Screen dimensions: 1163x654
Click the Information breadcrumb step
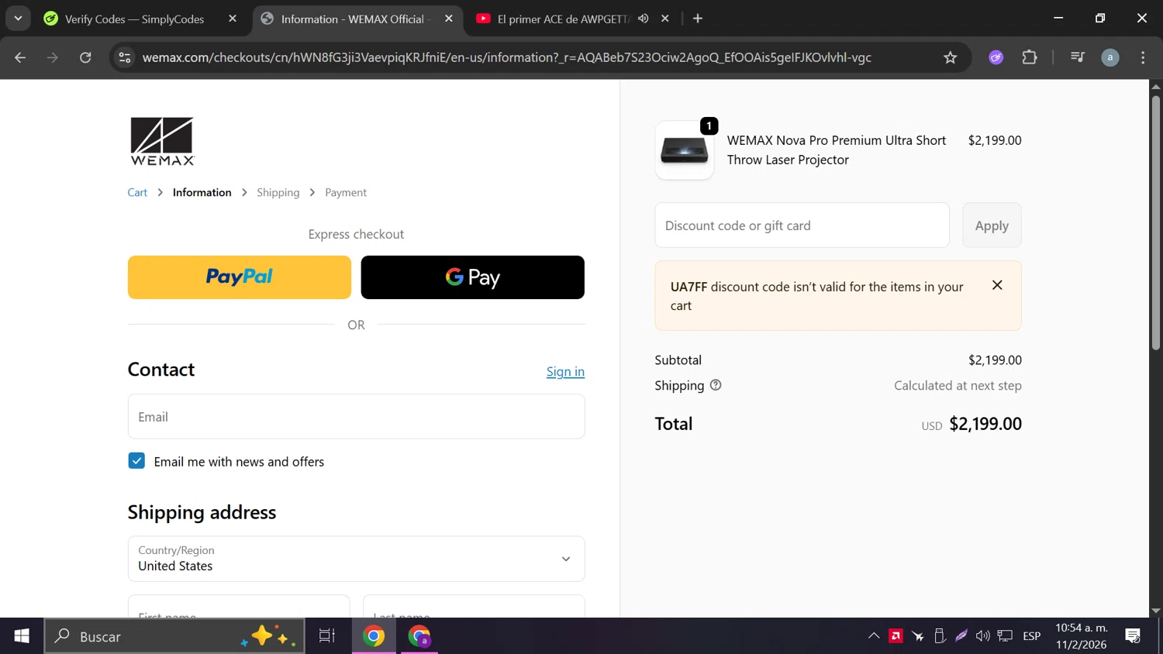coord(202,192)
